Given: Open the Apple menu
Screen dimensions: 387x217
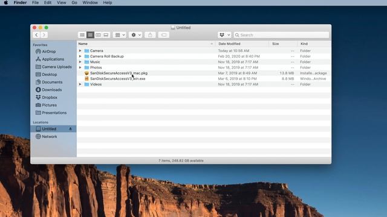Looking at the screenshot, I should tap(6, 2).
